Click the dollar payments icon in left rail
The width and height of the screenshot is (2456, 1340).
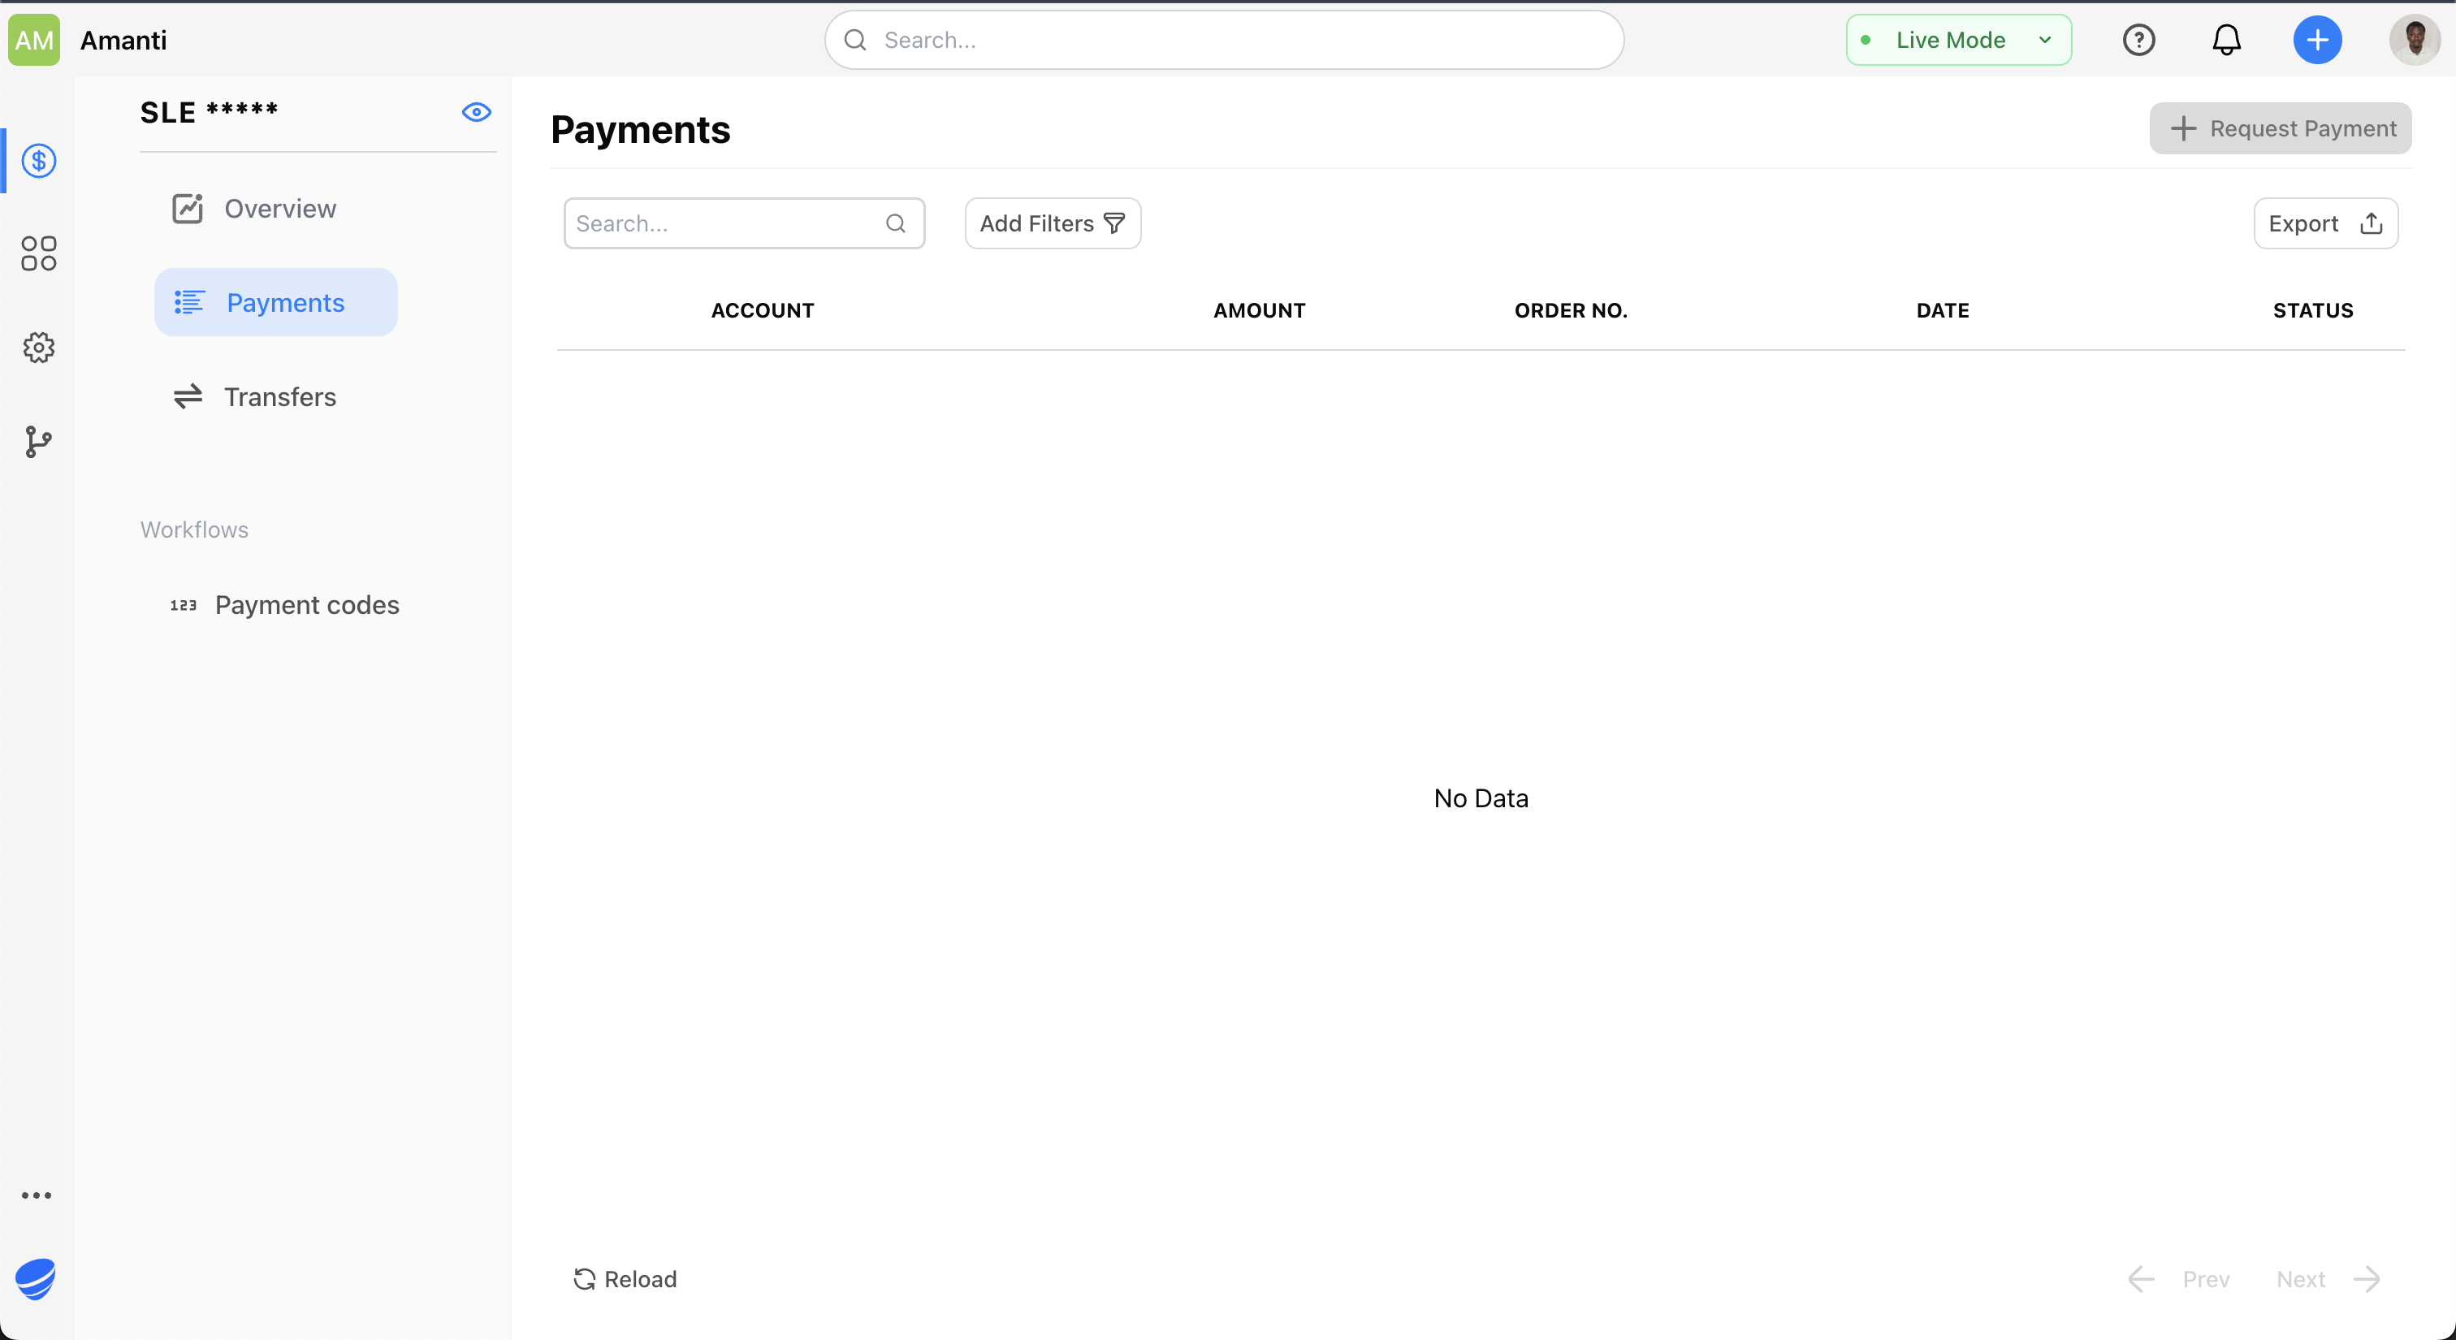coord(38,160)
